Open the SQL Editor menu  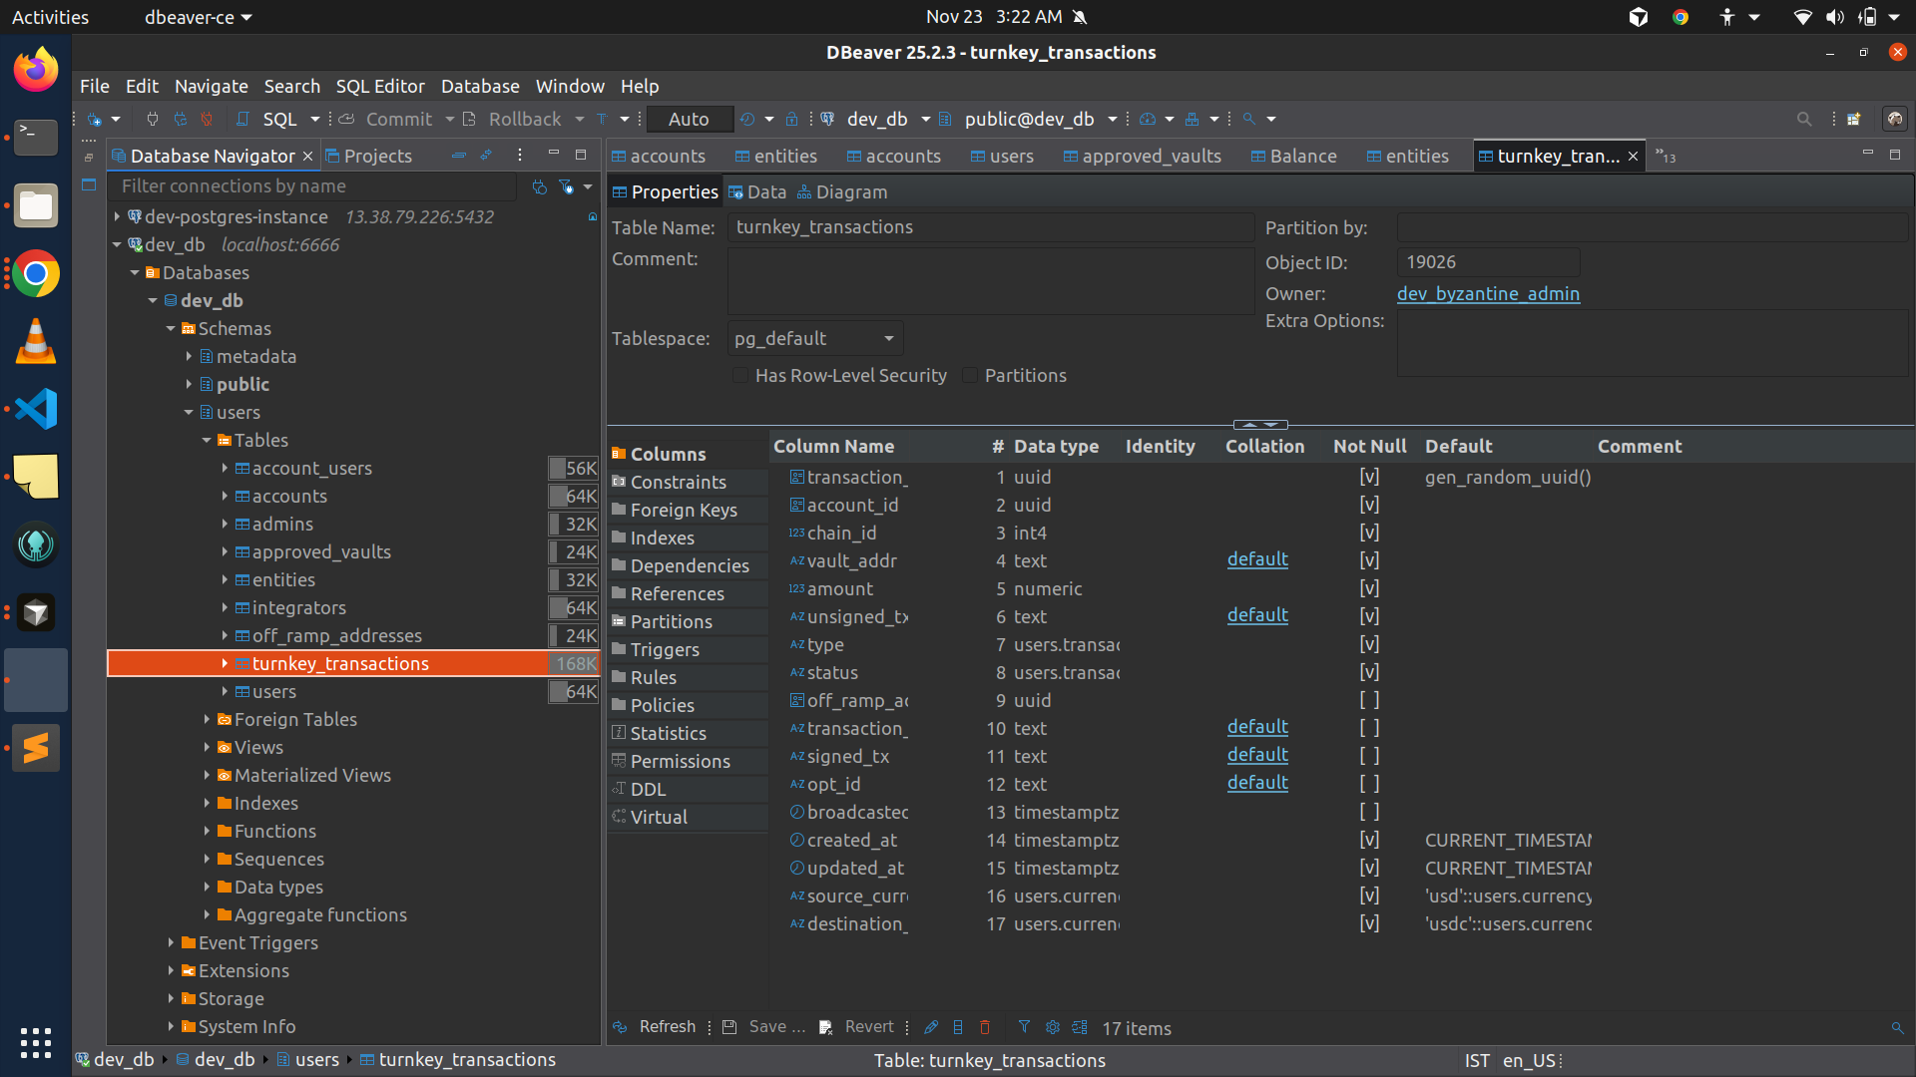(x=379, y=86)
